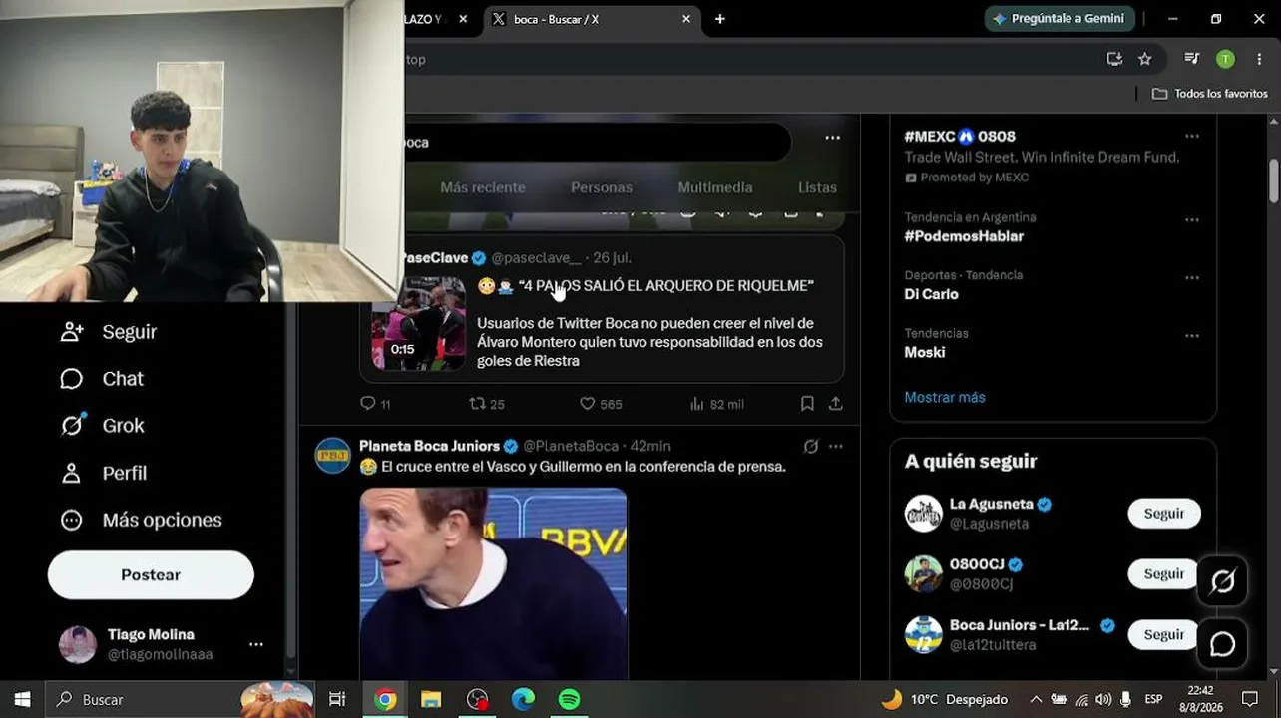Image resolution: width=1281 pixels, height=718 pixels.
Task: Open File Explorer from the taskbar
Action: tap(431, 699)
